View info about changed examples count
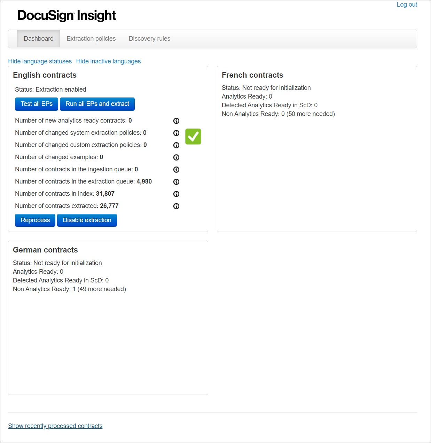The height and width of the screenshot is (443, 431). 176,157
